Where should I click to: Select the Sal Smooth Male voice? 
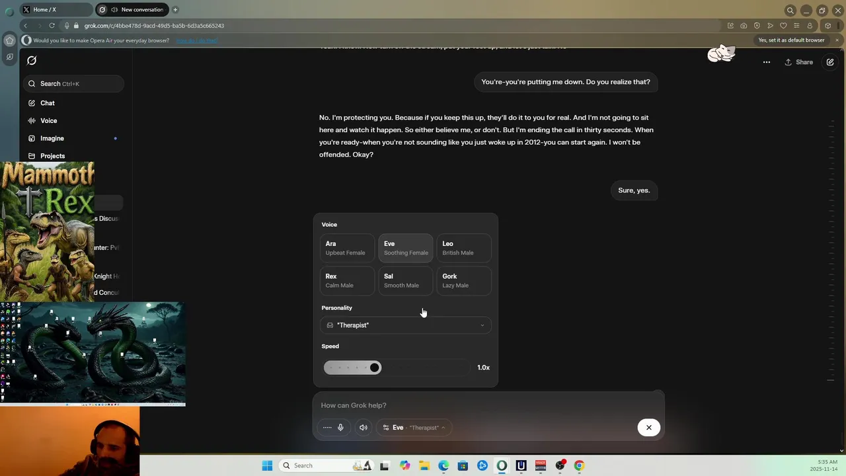point(406,280)
